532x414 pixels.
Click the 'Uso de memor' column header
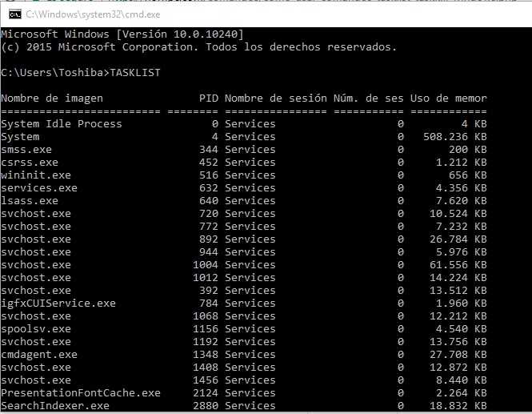[x=448, y=98]
